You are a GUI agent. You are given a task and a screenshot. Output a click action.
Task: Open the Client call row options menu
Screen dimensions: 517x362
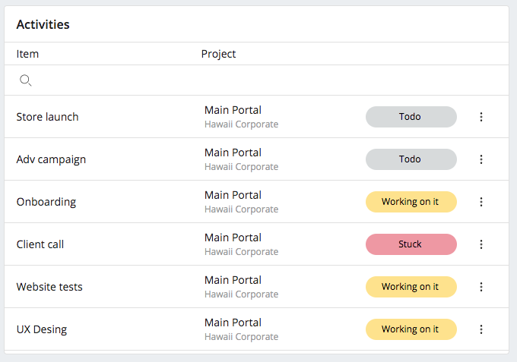(x=481, y=244)
